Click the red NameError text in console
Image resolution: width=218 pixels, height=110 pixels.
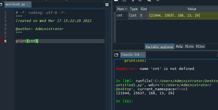(127, 69)
